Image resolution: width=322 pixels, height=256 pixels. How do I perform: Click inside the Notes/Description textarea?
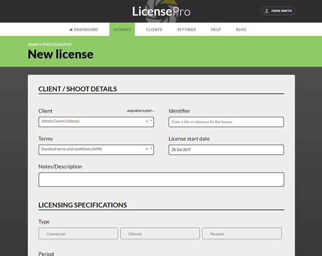point(161,180)
